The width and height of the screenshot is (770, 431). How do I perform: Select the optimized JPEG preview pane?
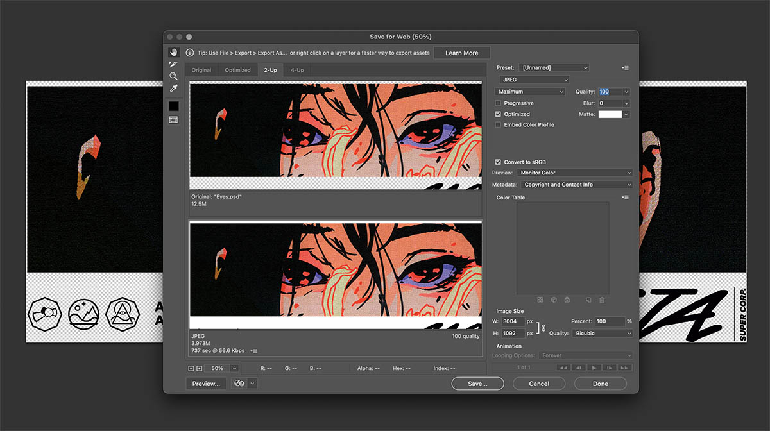336,276
